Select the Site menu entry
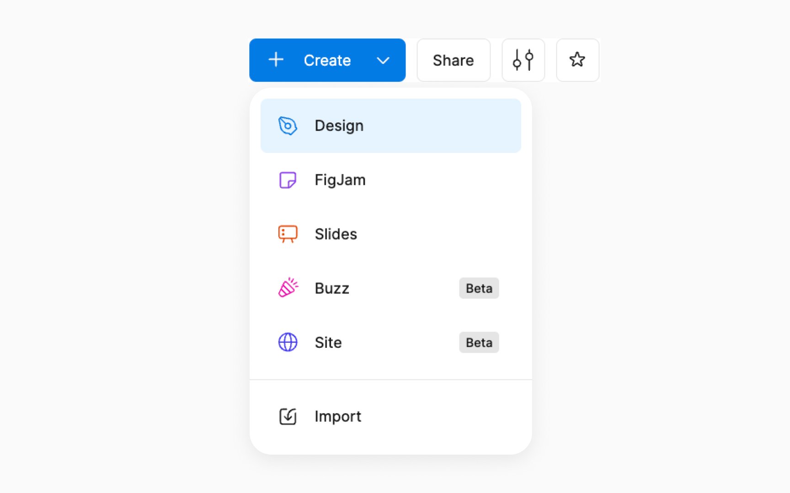 (390, 342)
